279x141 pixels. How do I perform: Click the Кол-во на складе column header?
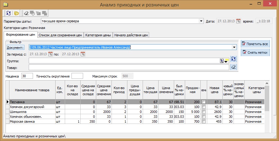point(73,90)
